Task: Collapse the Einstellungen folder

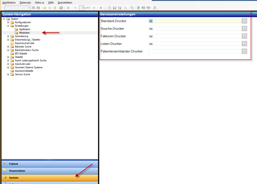Action: coord(8,26)
